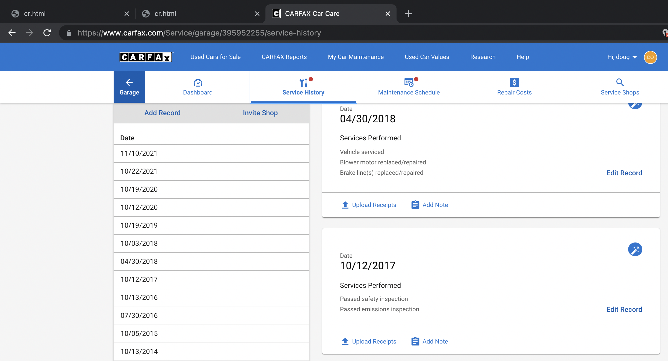Screen dimensions: 668x361
Task: Select the 04/30/2018 date row
Action: tap(211, 262)
